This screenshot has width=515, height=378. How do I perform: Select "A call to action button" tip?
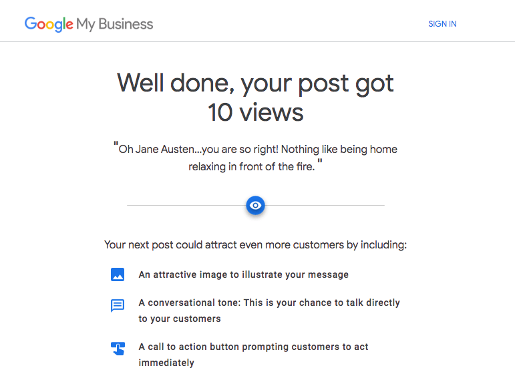253,347
